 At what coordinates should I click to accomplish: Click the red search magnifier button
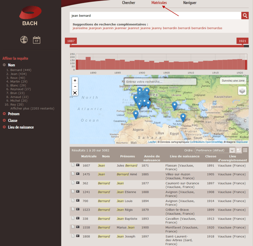(x=245, y=15)
